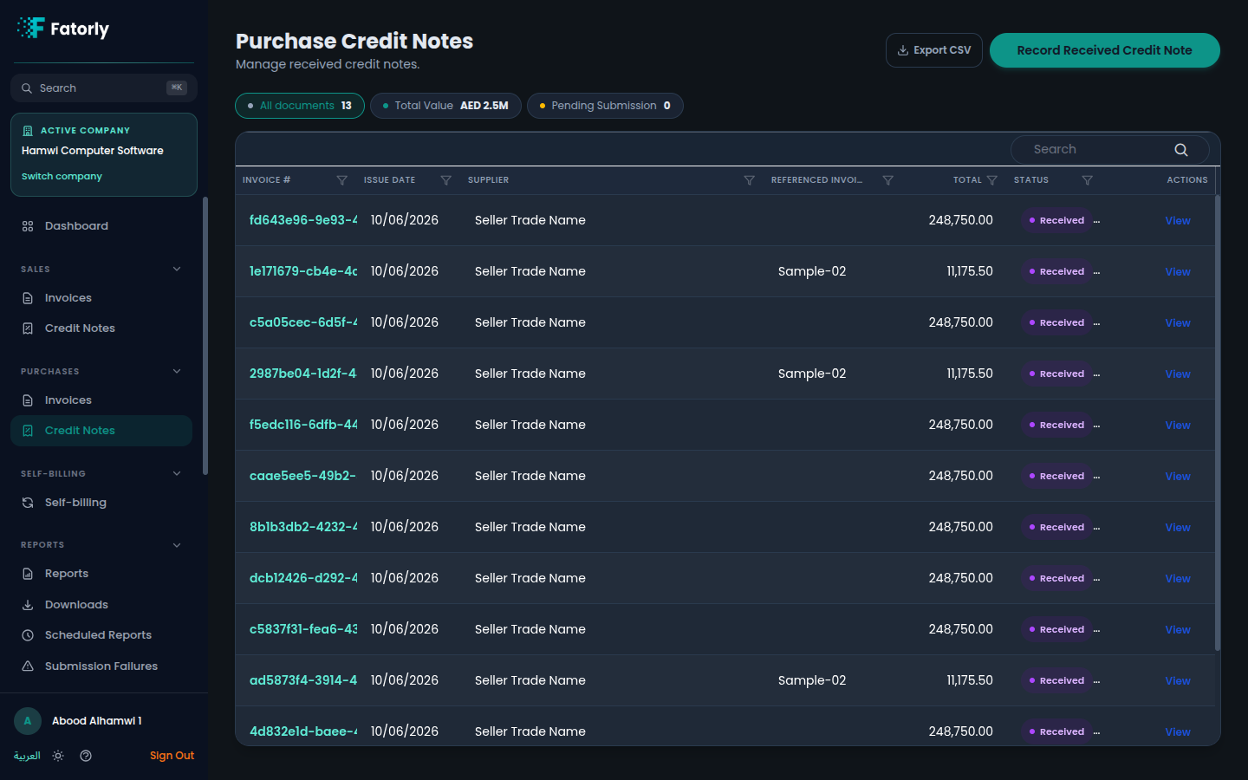Filter by Referenced Invoice column
The height and width of the screenshot is (780, 1248).
888,180
